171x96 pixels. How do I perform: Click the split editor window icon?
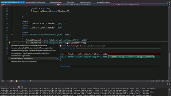point(169,5)
